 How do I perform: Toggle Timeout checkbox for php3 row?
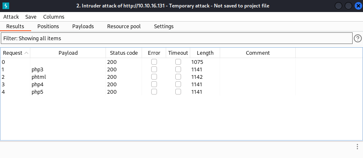pyautogui.click(x=178, y=69)
